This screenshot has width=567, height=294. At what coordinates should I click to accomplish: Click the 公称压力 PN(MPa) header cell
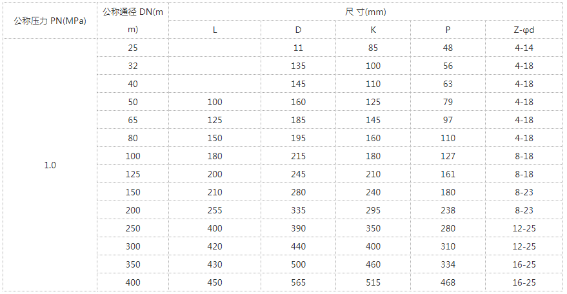pos(50,20)
